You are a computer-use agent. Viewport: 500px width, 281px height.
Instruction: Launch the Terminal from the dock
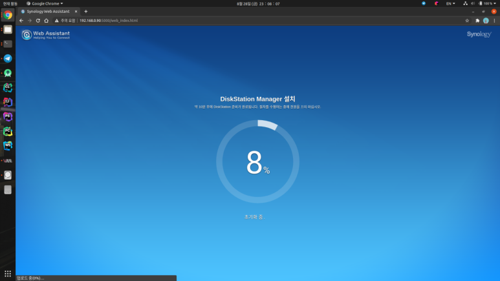click(8, 44)
